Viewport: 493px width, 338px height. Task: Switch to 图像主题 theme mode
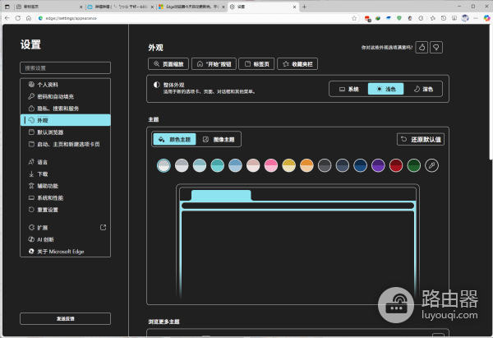pos(219,140)
